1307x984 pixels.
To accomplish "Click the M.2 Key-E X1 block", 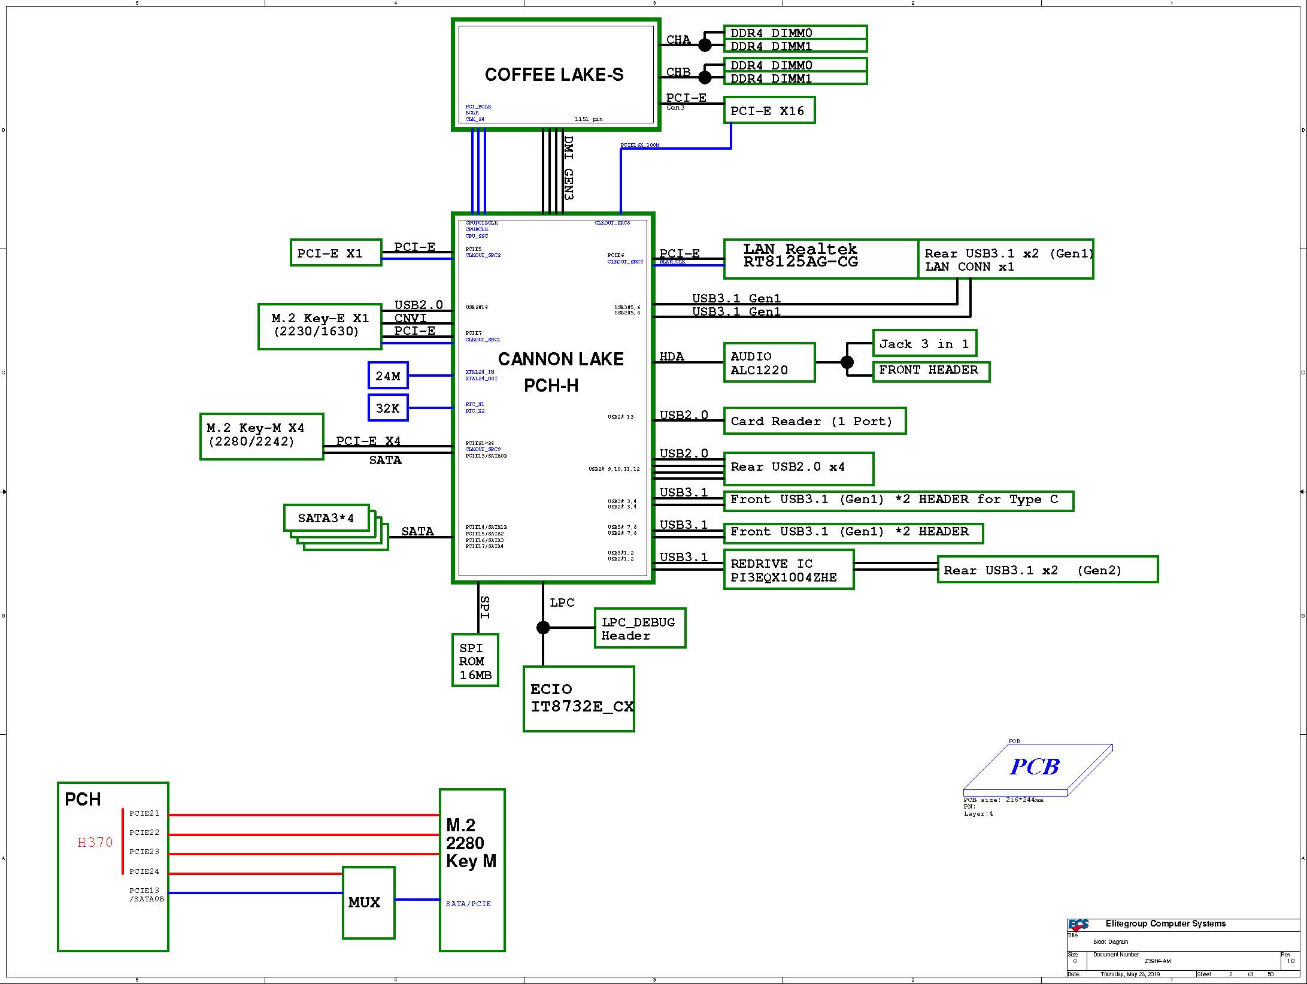I will pos(320,326).
